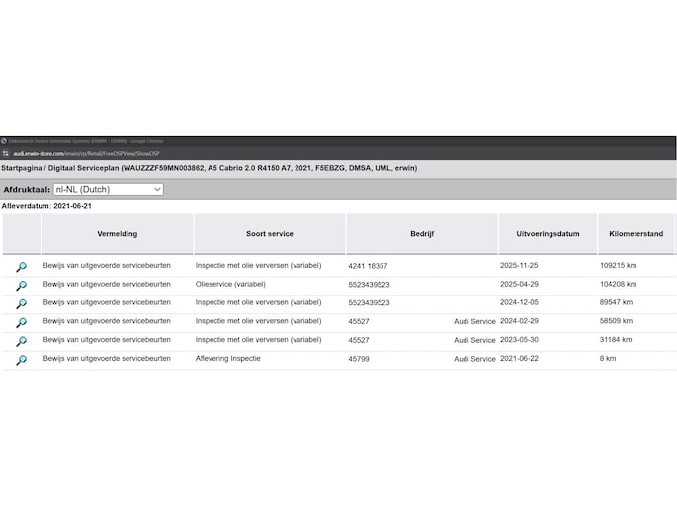Click magnifier icon for the 2023-05-30 service

pos(21,341)
